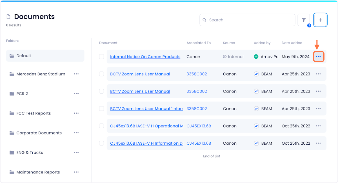Viewport: 338px width, 183px height.
Task: Open the filter options funnel icon
Action: tap(304, 20)
